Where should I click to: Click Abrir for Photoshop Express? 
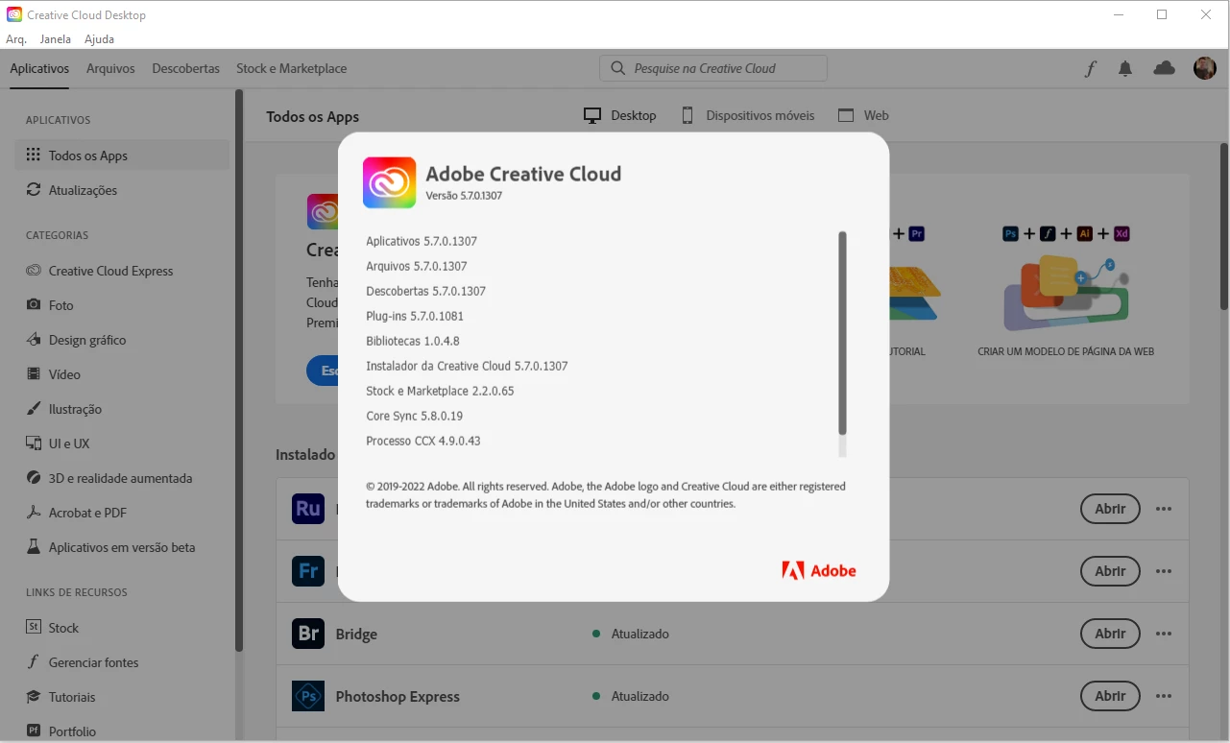pos(1110,696)
